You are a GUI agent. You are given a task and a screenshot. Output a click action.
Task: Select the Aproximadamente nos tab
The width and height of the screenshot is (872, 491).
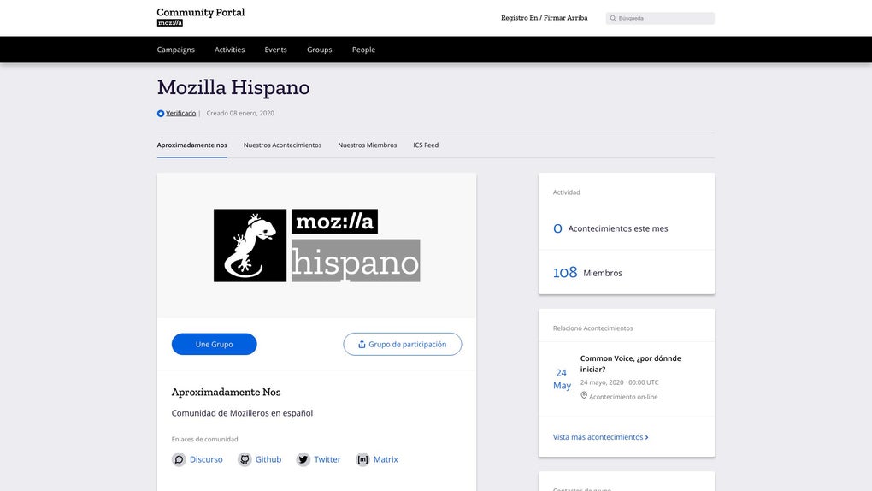click(191, 145)
